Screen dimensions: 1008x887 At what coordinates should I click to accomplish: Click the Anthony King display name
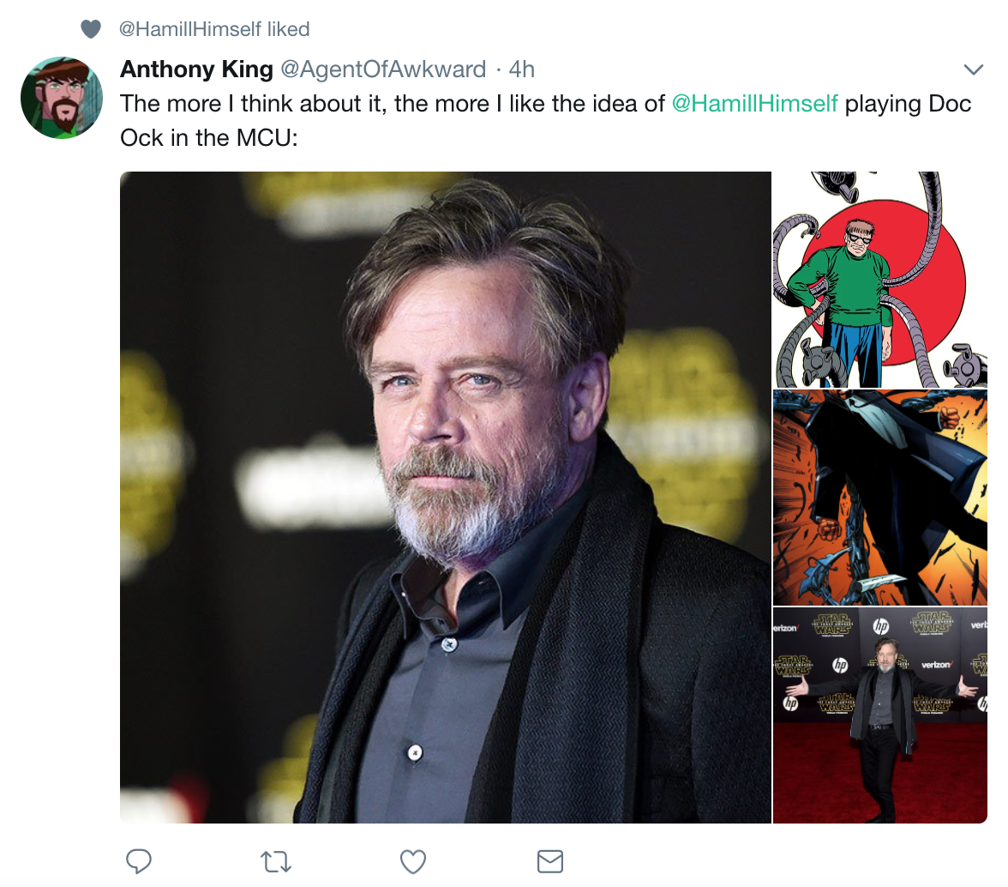tap(196, 69)
